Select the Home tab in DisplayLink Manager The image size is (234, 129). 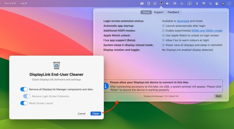point(146,12)
